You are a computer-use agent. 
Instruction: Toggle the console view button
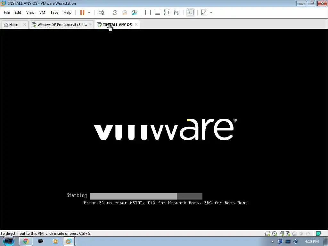pos(190,12)
